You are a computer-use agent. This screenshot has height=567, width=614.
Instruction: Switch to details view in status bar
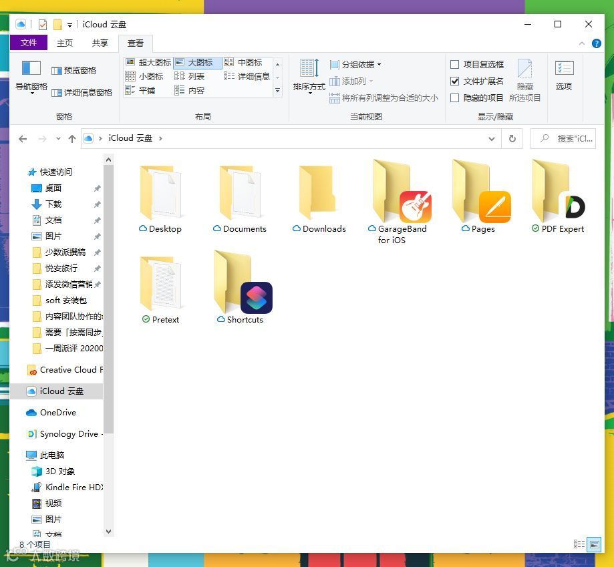579,544
